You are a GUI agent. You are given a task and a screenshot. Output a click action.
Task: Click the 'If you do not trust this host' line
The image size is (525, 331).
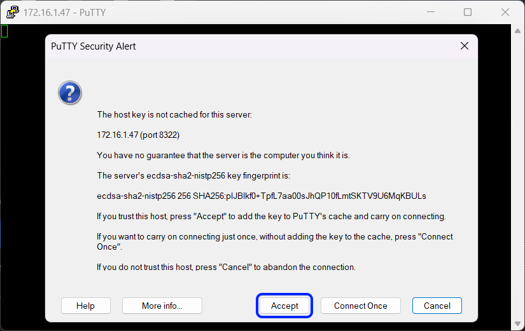click(x=226, y=267)
